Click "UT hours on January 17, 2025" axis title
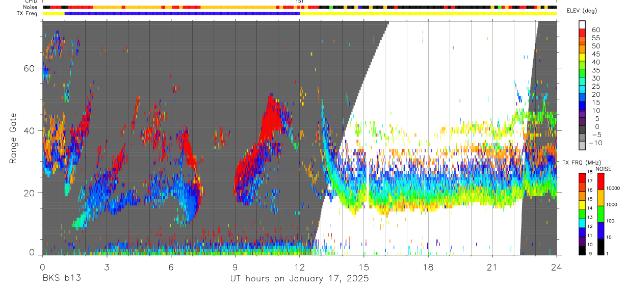This screenshot has width=626, height=289. 299,279
